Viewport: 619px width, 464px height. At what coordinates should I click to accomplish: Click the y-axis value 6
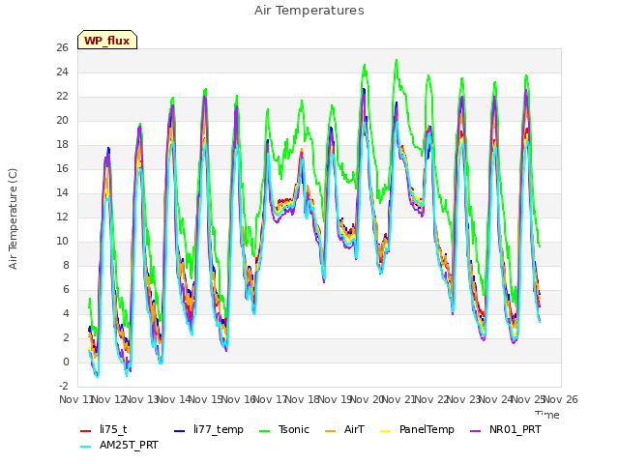tap(66, 289)
